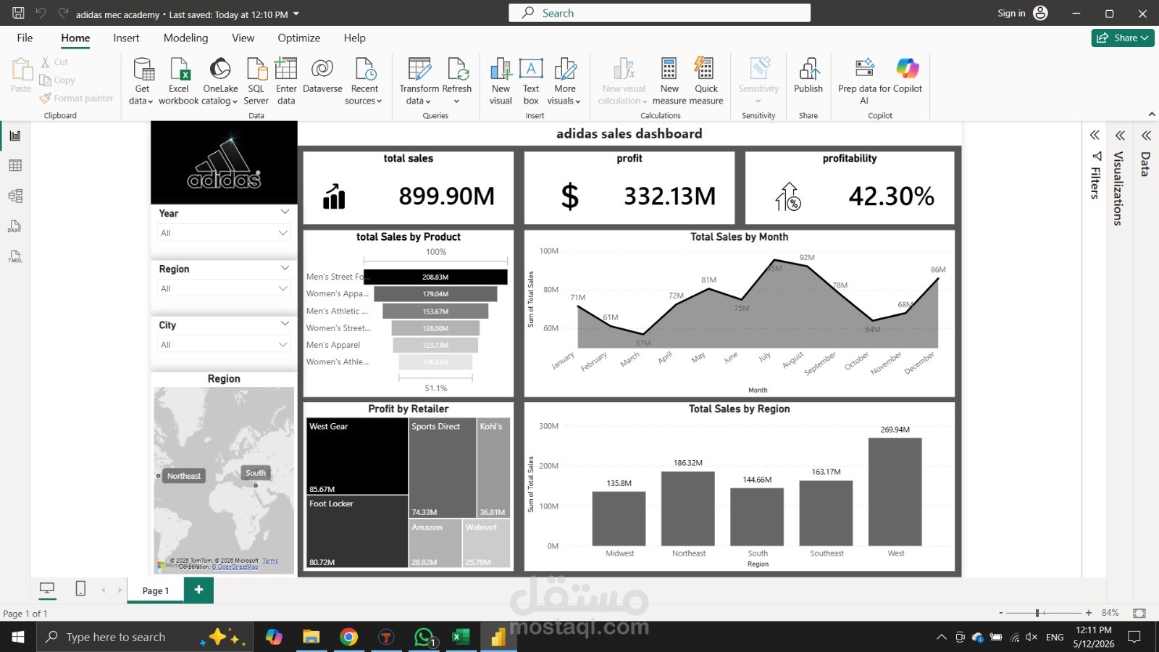Add a new report page
The width and height of the screenshot is (1159, 652).
198,590
